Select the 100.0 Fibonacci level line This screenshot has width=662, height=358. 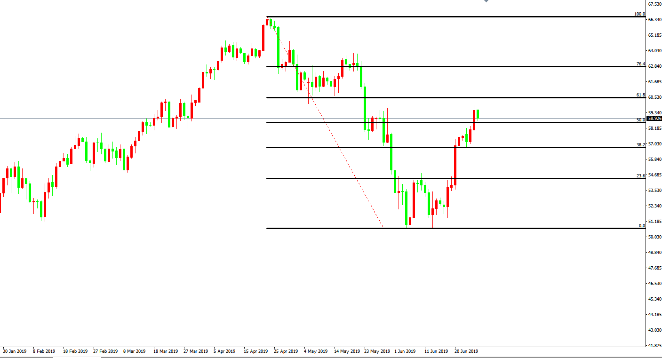coord(452,16)
